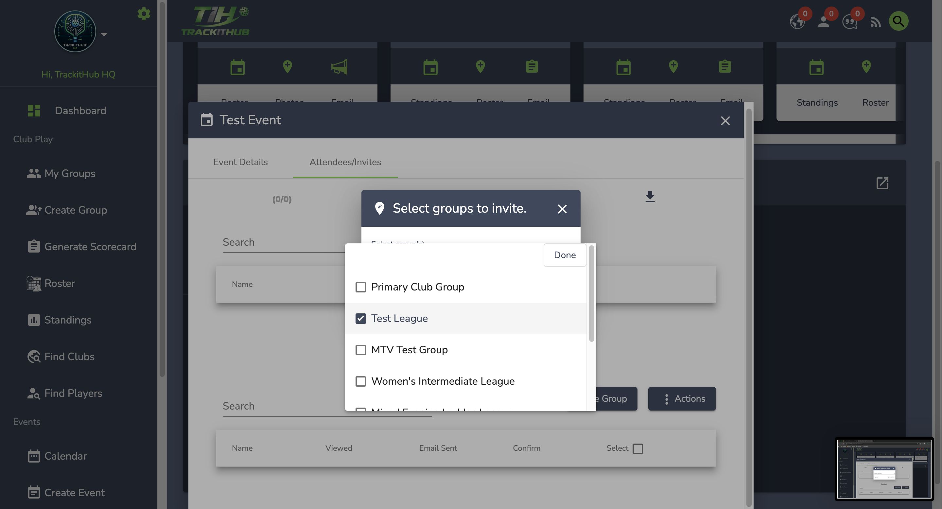
Task: Open the TrackitHub HQ profile avatar
Action: pyautogui.click(x=75, y=31)
